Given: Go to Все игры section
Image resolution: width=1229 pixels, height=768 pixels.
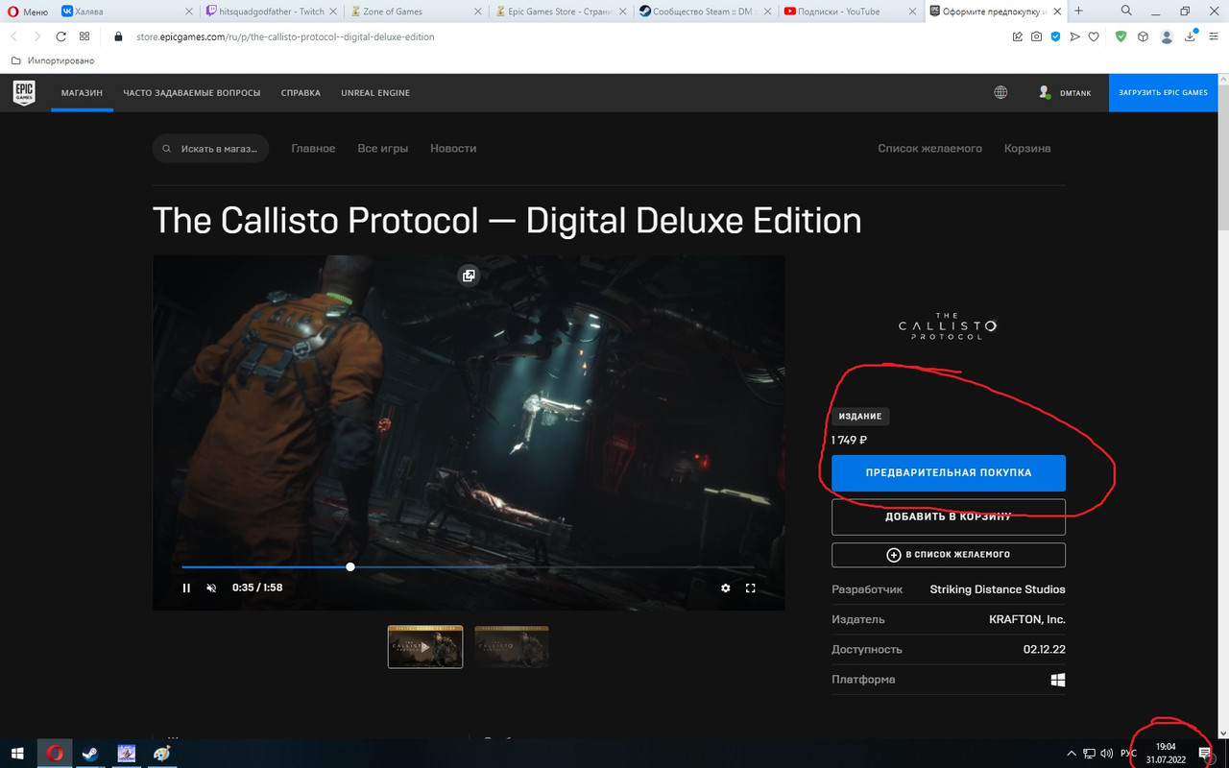Looking at the screenshot, I should [383, 149].
